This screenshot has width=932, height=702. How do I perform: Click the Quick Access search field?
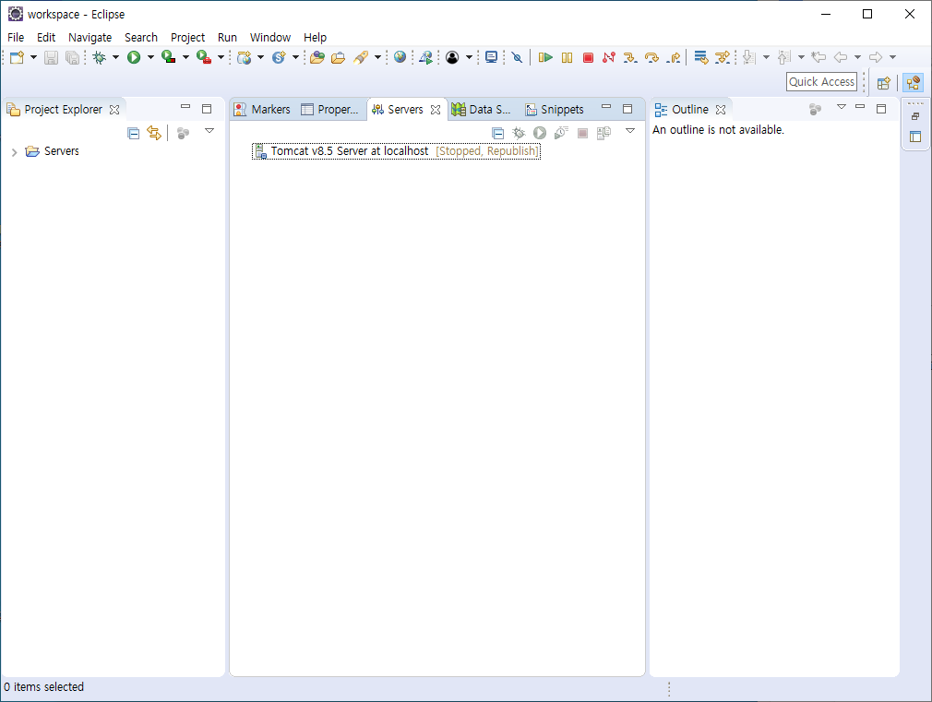coord(821,82)
